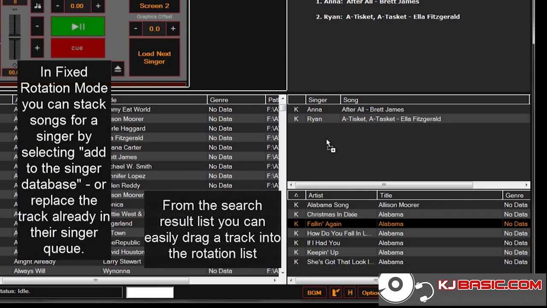This screenshot has height=308, width=547.
Task: Select singer Ryan in rotation list
Action: point(315,119)
